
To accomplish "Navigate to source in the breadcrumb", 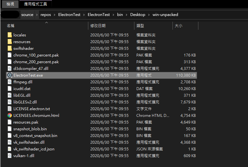I will click(28, 15).
